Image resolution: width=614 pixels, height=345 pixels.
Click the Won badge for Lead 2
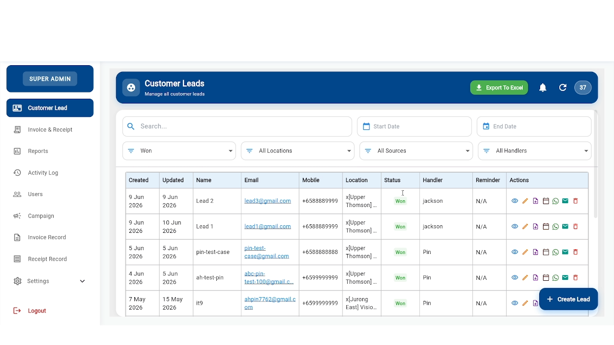click(401, 201)
